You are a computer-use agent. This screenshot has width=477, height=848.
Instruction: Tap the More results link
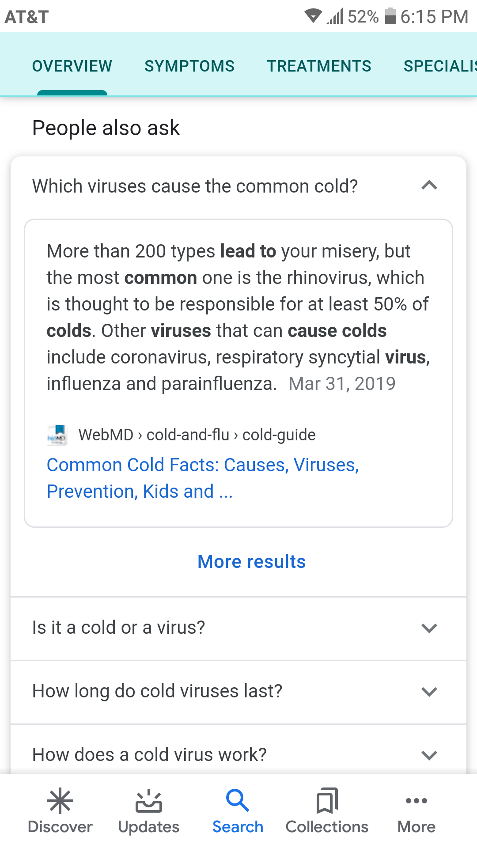(x=251, y=562)
